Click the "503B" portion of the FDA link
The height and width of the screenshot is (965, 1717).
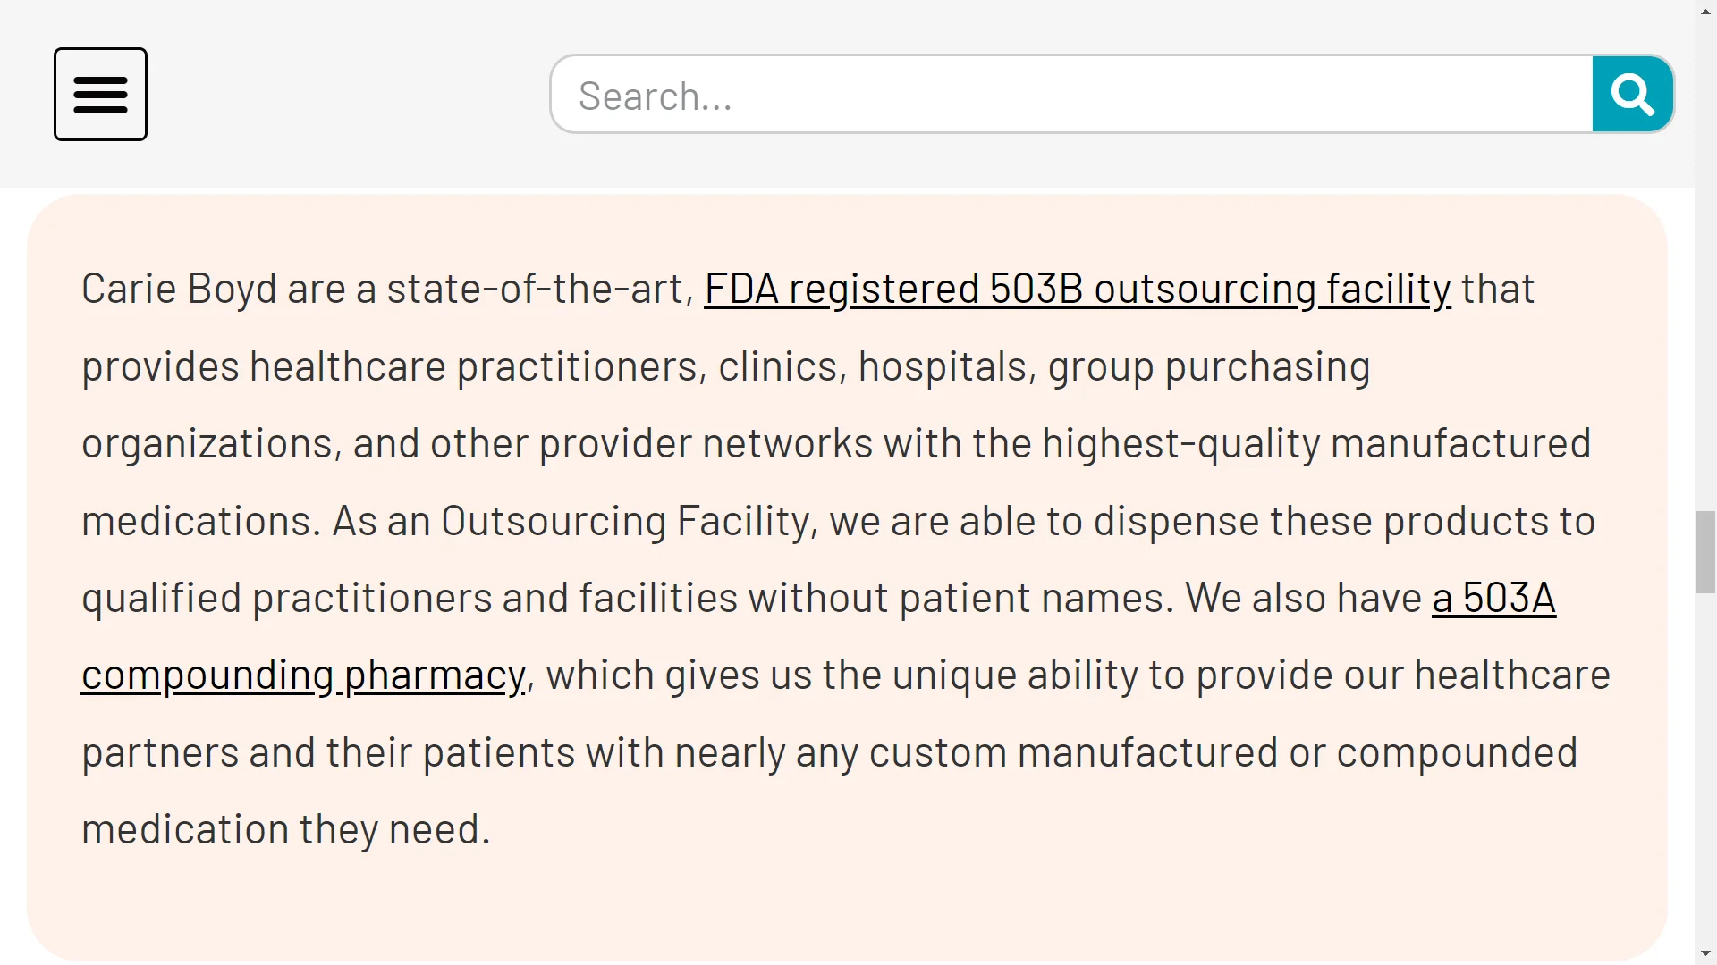point(1036,289)
